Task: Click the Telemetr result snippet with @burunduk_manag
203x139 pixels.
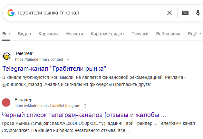Action: (94, 81)
